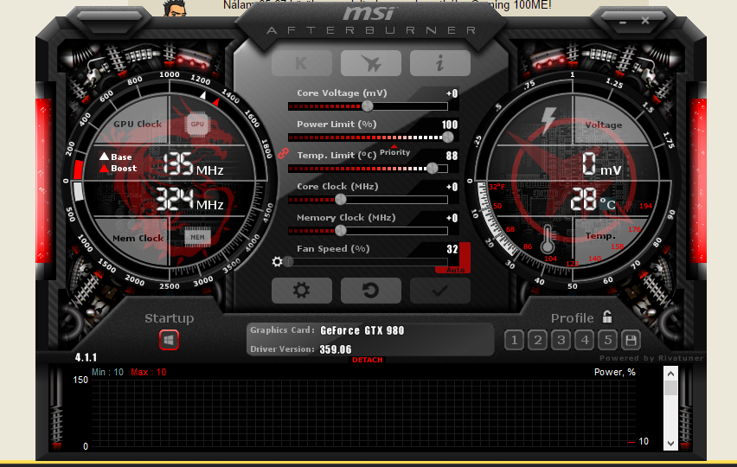The width and height of the screenshot is (737, 467).
Task: Click the graph scrollbar up arrow
Action: pyautogui.click(x=670, y=374)
